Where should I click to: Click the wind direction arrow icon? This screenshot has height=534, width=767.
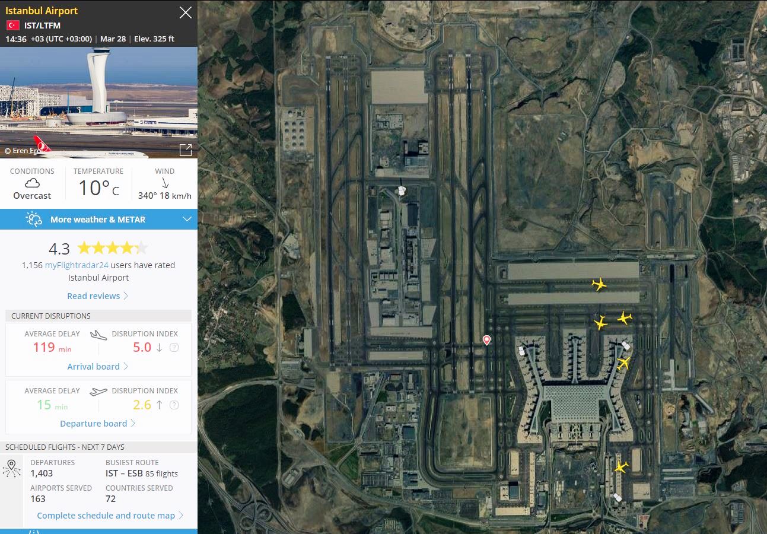pyautogui.click(x=165, y=183)
